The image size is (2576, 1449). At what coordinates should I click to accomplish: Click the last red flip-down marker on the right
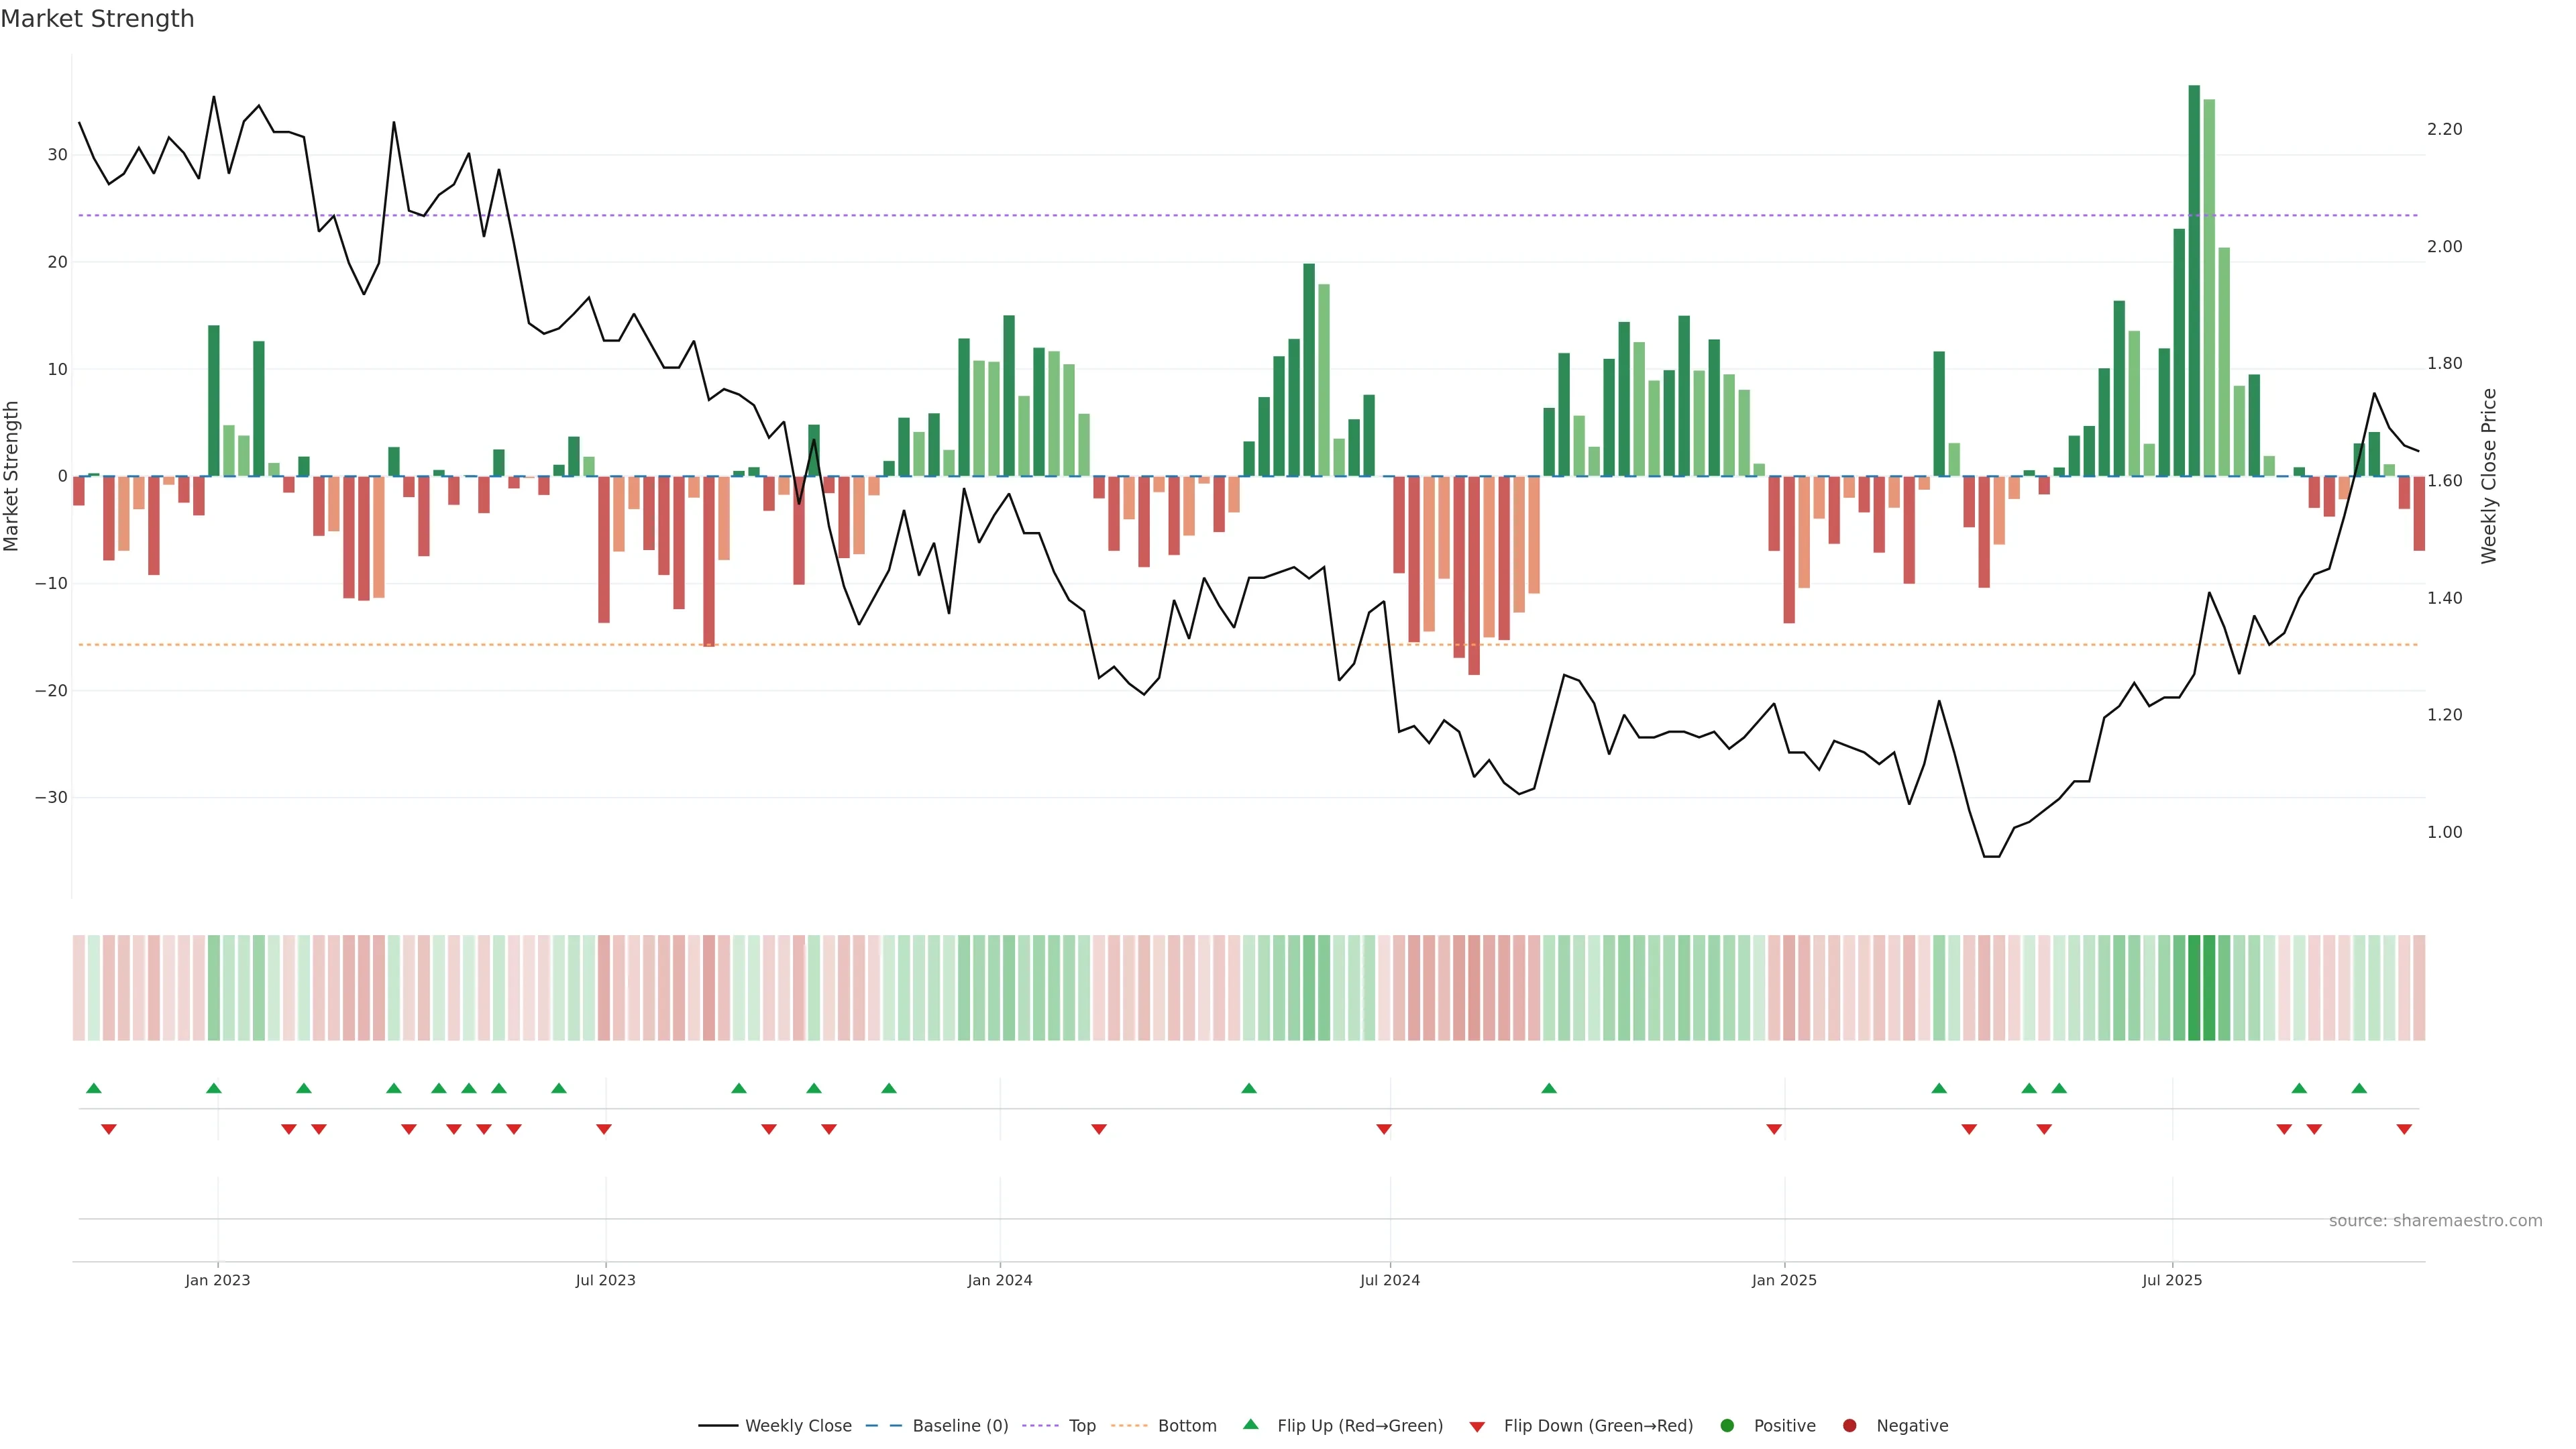[2404, 1129]
